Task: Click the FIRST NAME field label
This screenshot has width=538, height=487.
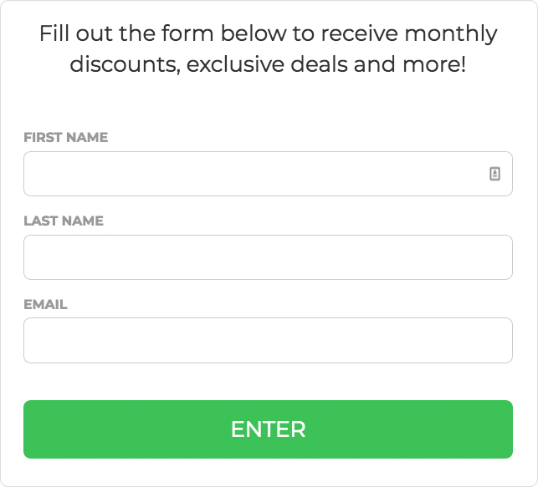Action: (65, 137)
